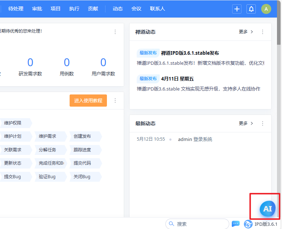Switch to the 贡献 tab
The width and height of the screenshot is (282, 229).
coord(93,9)
